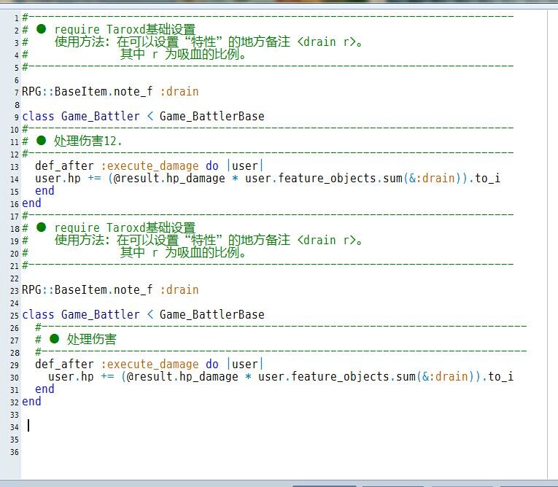The image size is (558, 487).
Task: Click '|user|' block parameter on line 13
Action: 245,165
